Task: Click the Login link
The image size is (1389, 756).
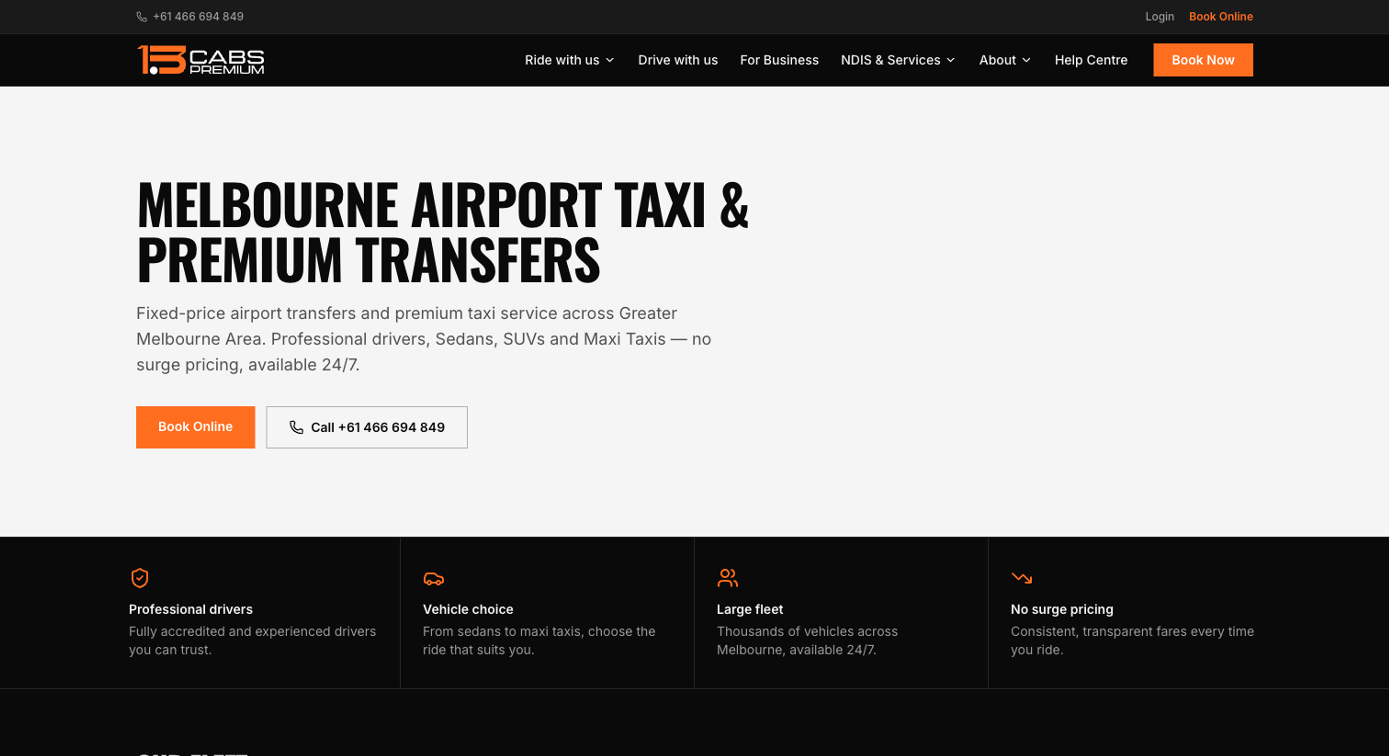Action: click(x=1159, y=17)
